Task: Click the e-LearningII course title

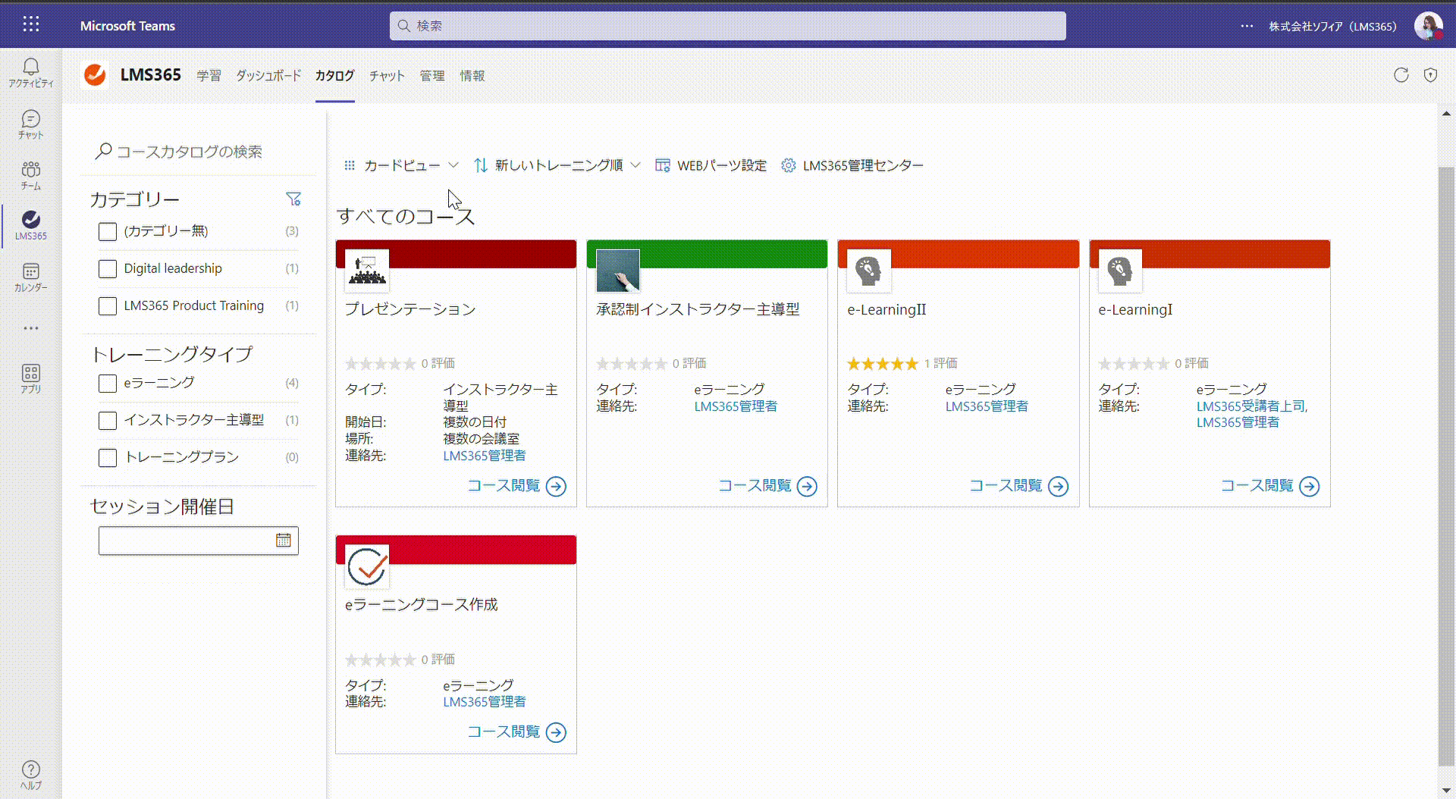Action: pyautogui.click(x=886, y=309)
